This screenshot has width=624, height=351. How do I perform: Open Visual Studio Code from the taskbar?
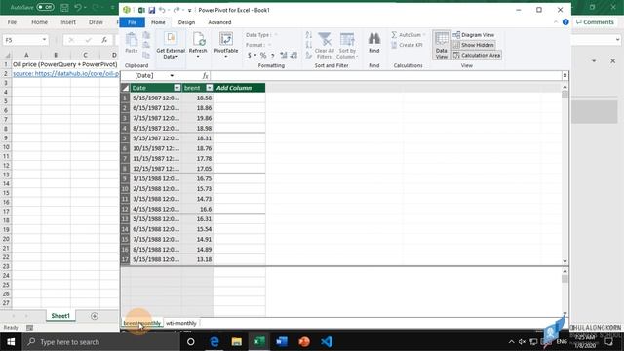(327, 342)
